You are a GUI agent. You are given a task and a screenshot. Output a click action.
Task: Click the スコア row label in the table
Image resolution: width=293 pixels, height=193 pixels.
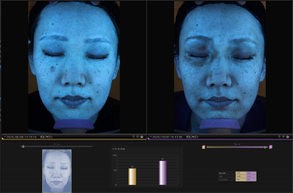point(221,176)
